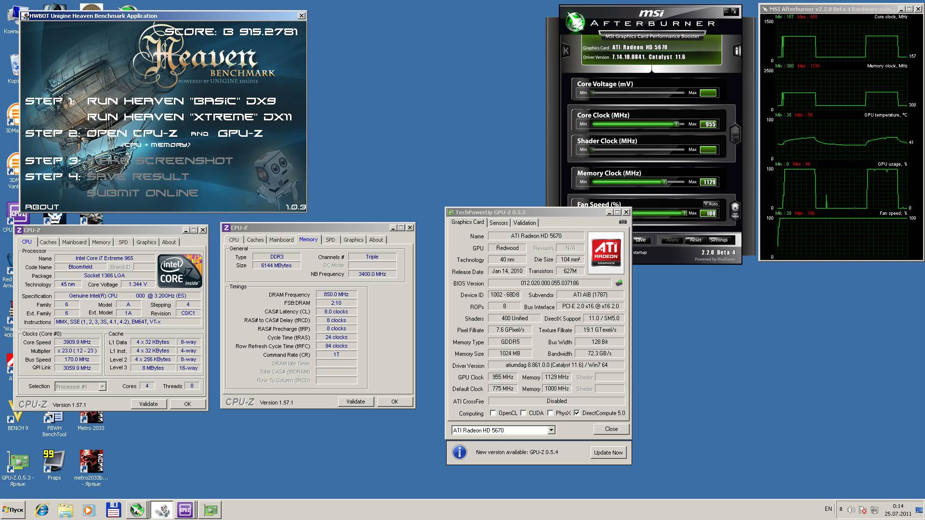Uncheck DirectCompute 5.0 checkbox
This screenshot has height=520, width=925.
pos(577,413)
